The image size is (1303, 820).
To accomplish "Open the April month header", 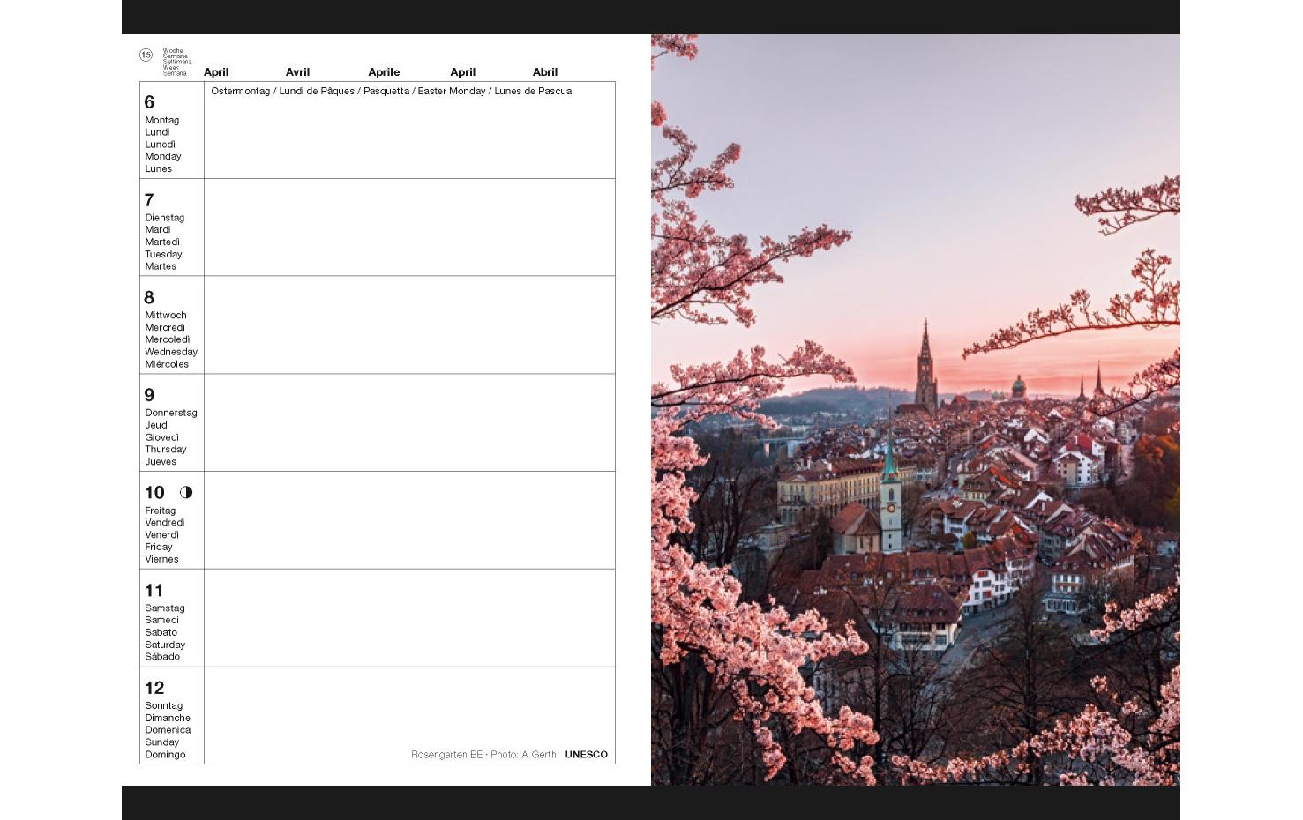I will click(217, 72).
